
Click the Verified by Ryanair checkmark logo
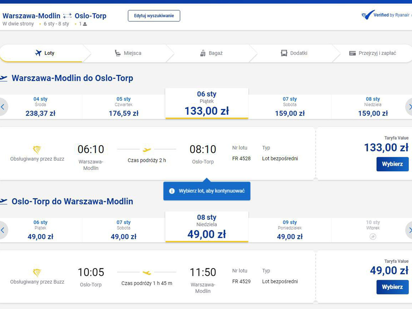368,15
